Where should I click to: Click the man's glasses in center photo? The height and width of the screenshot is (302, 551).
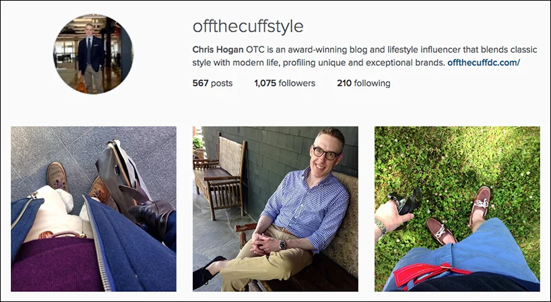coord(325,153)
